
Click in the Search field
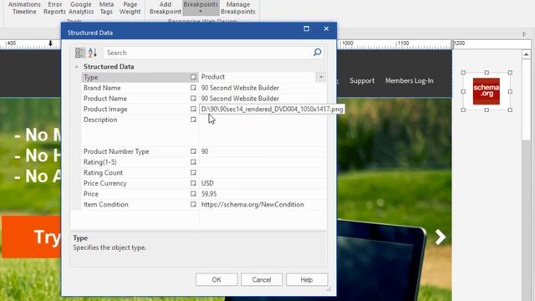pyautogui.click(x=208, y=53)
